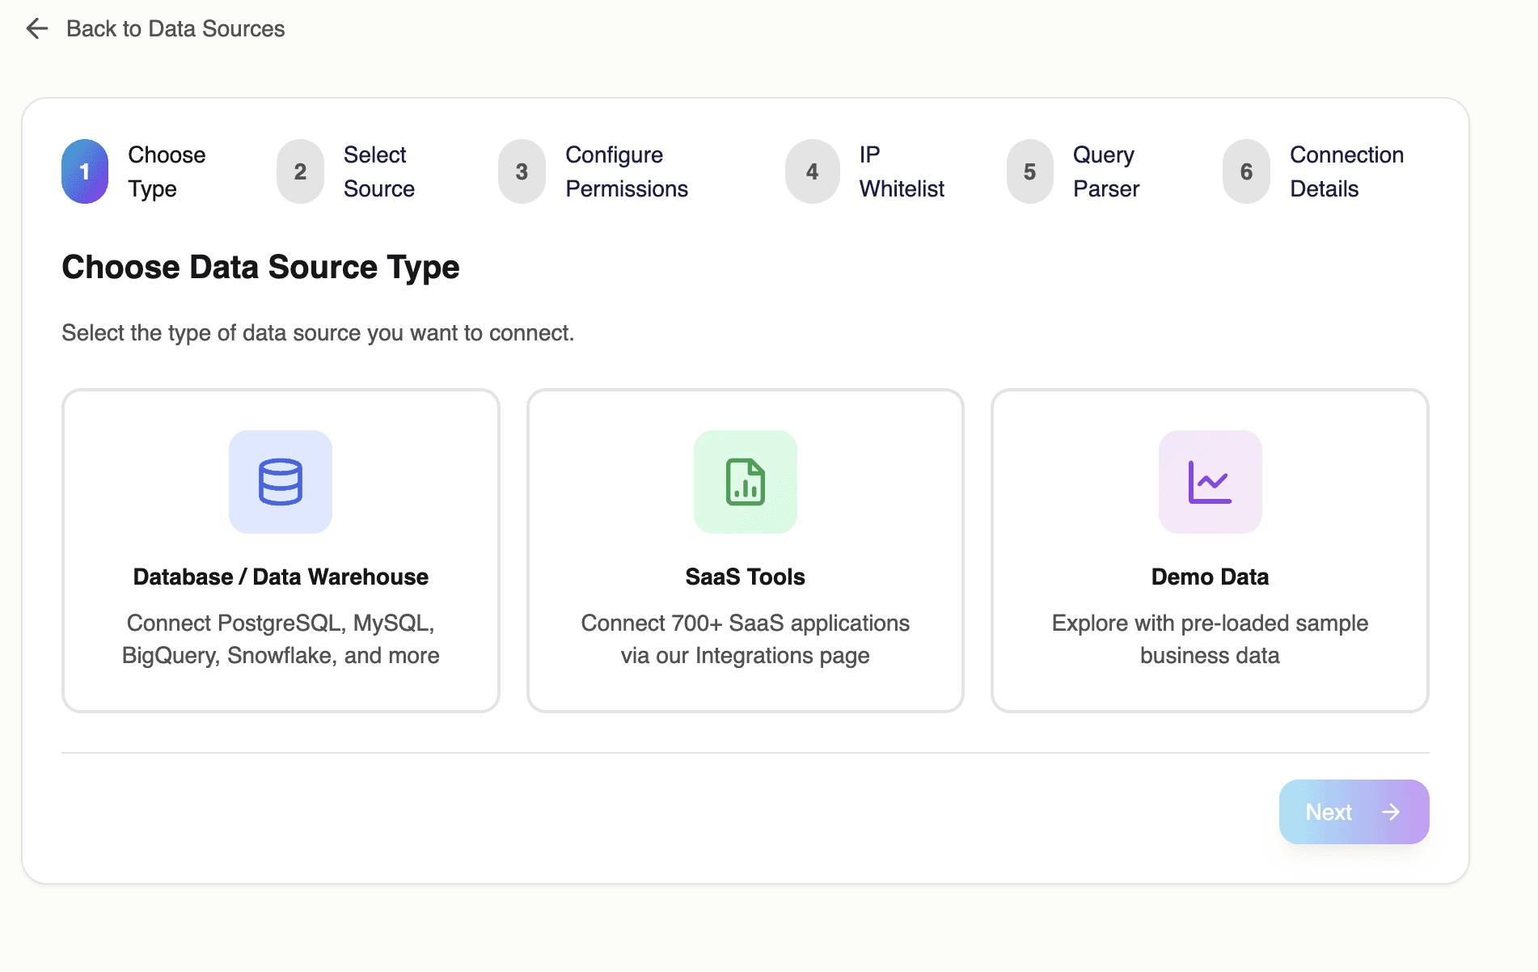1538x972 pixels.
Task: Click the purple Demo Data line-chart icon
Action: point(1210,482)
